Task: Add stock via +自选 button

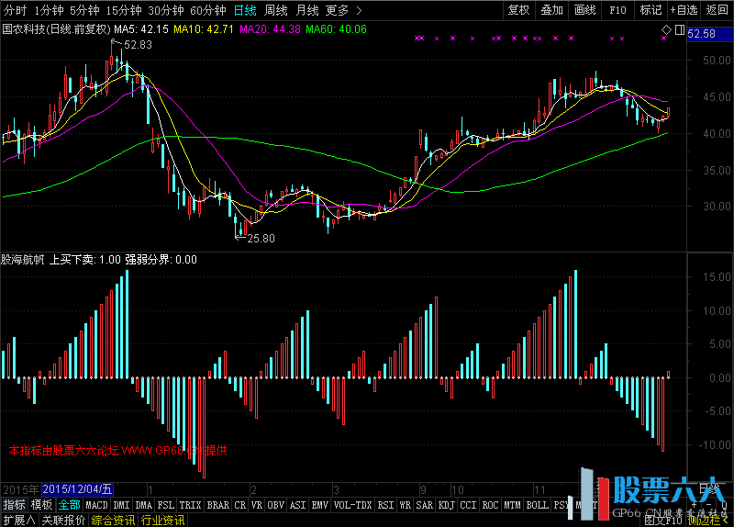Action: coord(684,10)
